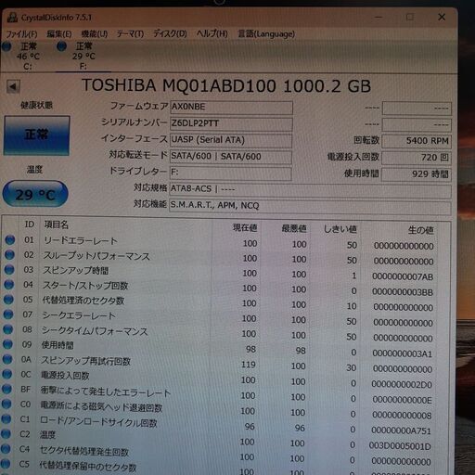Screen dimensions: 475x475
Task: Click raw value 00000000A751
Action: 401,430
